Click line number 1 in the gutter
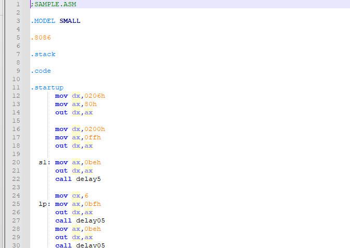Screen dimensions: 350x248 tap(18, 4)
